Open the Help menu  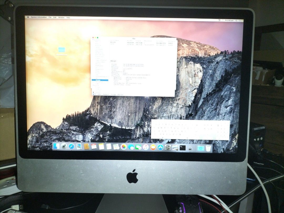(x=68, y=18)
